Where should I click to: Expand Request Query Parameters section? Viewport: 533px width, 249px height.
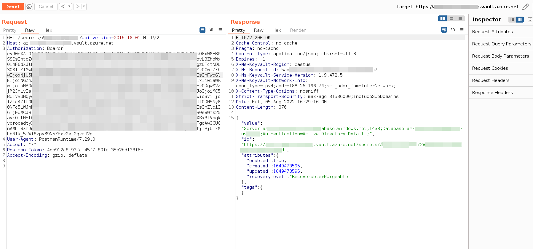tap(501, 44)
